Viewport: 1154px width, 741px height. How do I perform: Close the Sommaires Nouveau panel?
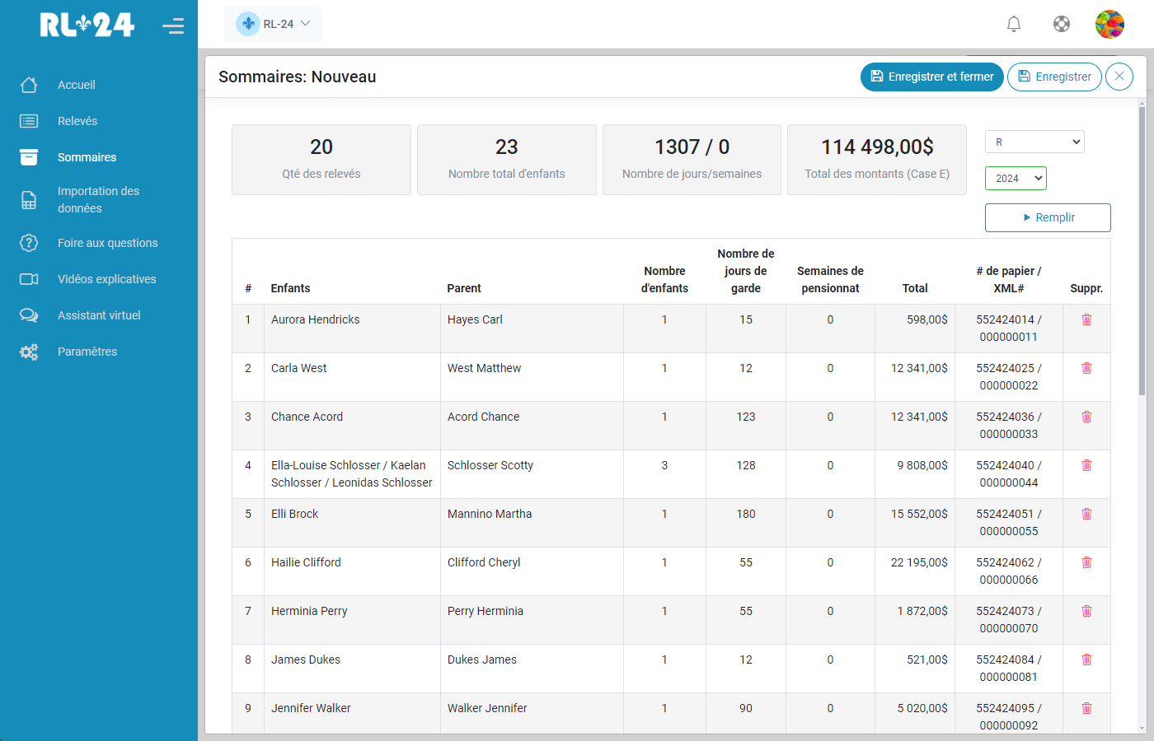(x=1119, y=77)
